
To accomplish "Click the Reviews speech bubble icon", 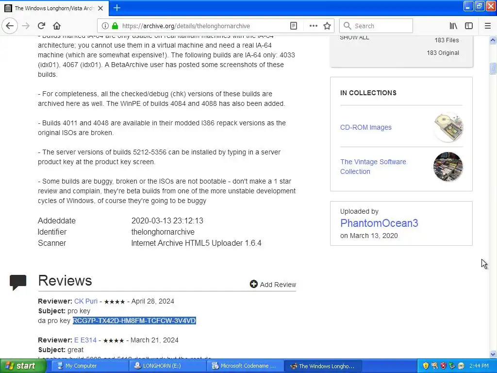I will [18, 282].
